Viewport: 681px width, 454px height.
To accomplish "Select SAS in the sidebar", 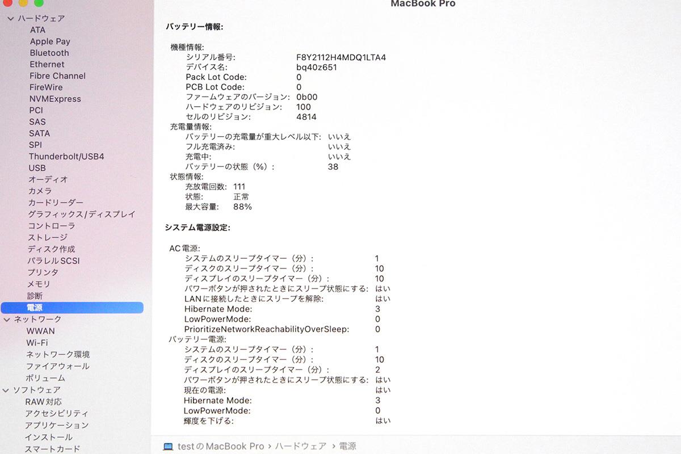I will point(37,121).
